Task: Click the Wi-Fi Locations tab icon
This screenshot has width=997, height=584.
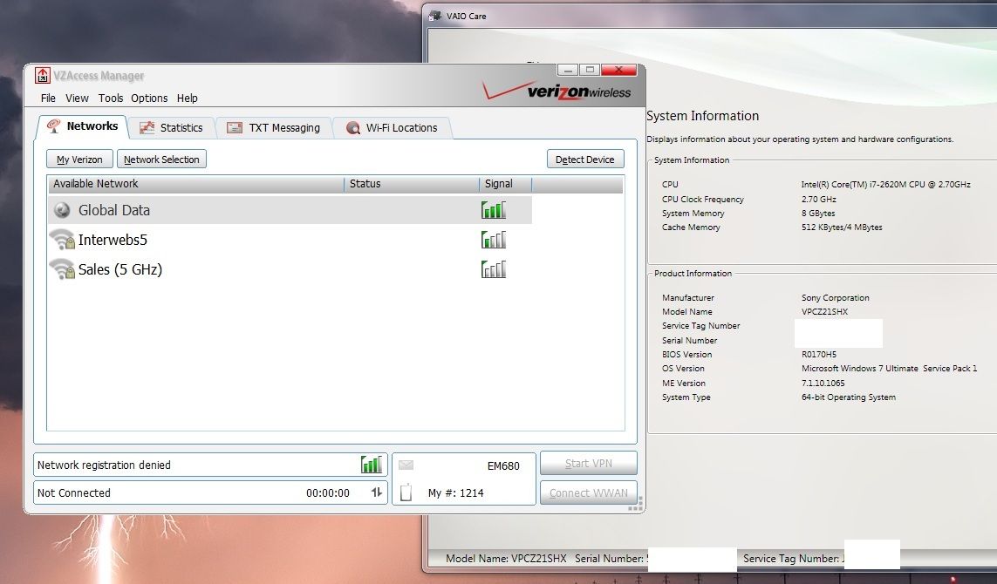Action: click(353, 128)
